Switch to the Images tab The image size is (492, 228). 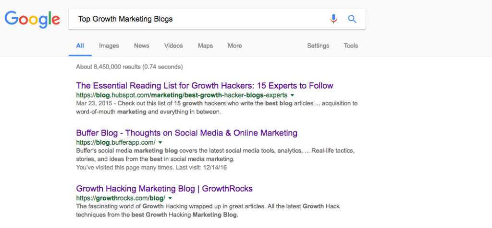point(109,46)
